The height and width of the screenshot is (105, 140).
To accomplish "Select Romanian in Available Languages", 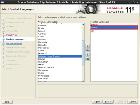I will click(x=60, y=78).
